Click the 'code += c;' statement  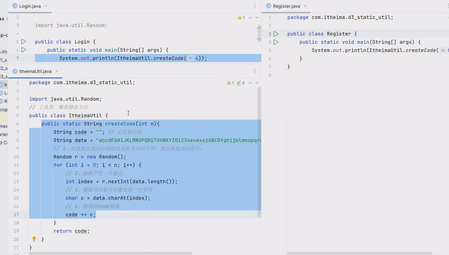click(81, 215)
